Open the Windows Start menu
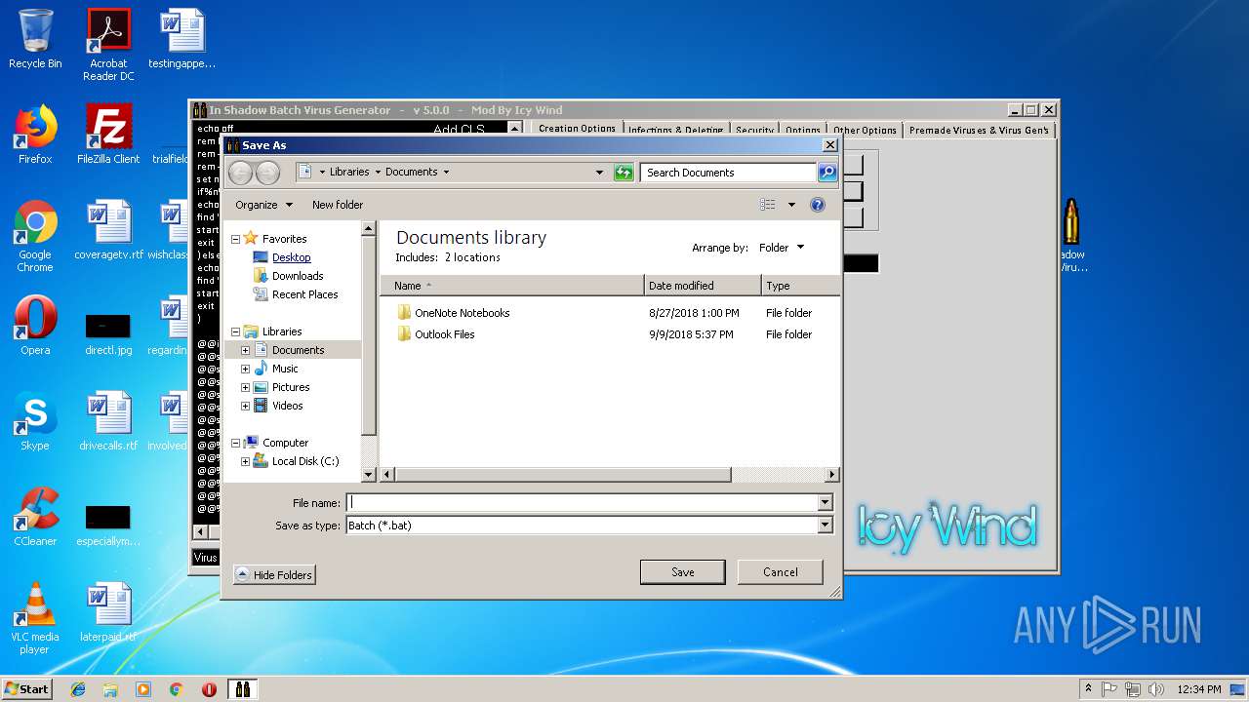The width and height of the screenshot is (1249, 702). [27, 689]
